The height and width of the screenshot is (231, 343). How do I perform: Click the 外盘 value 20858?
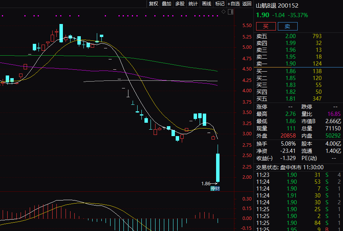click(288, 136)
